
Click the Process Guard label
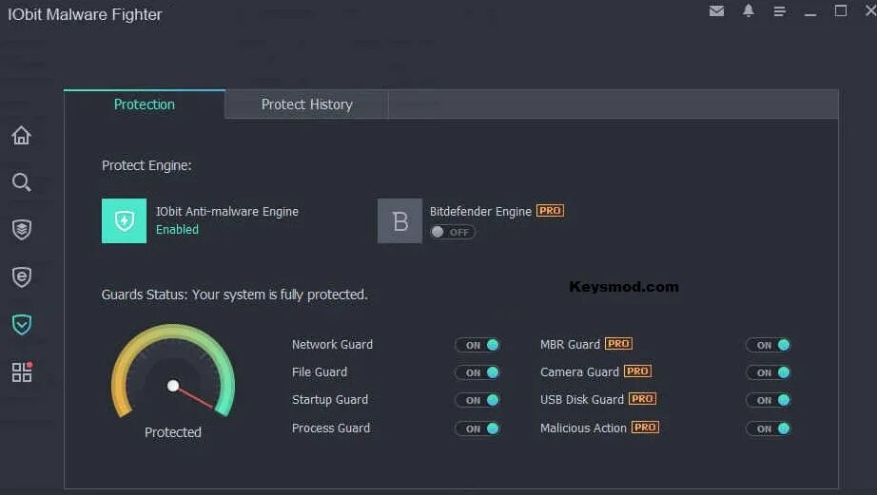click(331, 428)
